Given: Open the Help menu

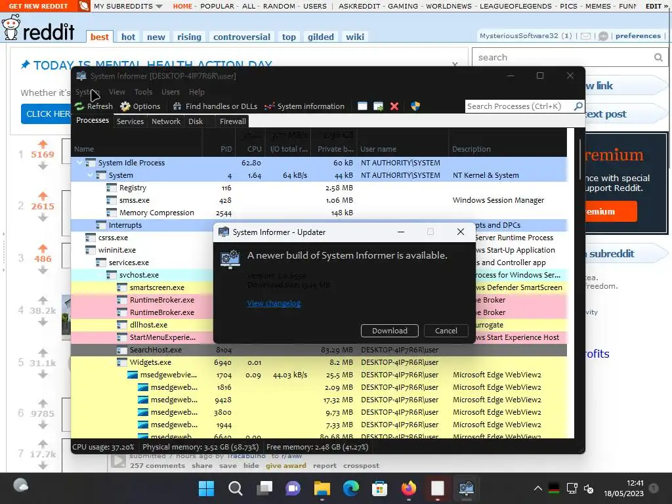Looking at the screenshot, I should (x=197, y=92).
